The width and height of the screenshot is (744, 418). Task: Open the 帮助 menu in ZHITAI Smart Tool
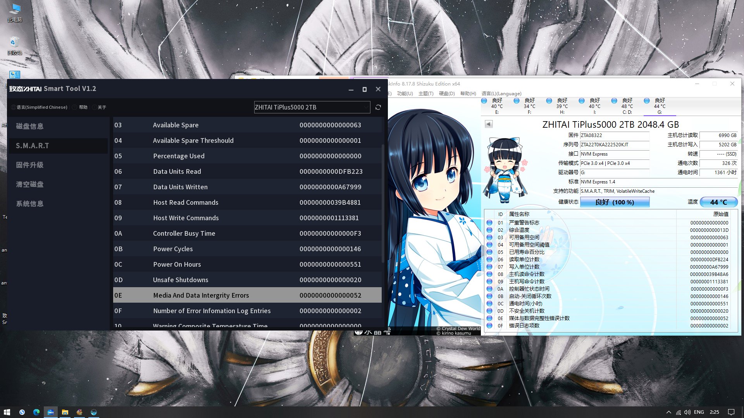(x=80, y=107)
